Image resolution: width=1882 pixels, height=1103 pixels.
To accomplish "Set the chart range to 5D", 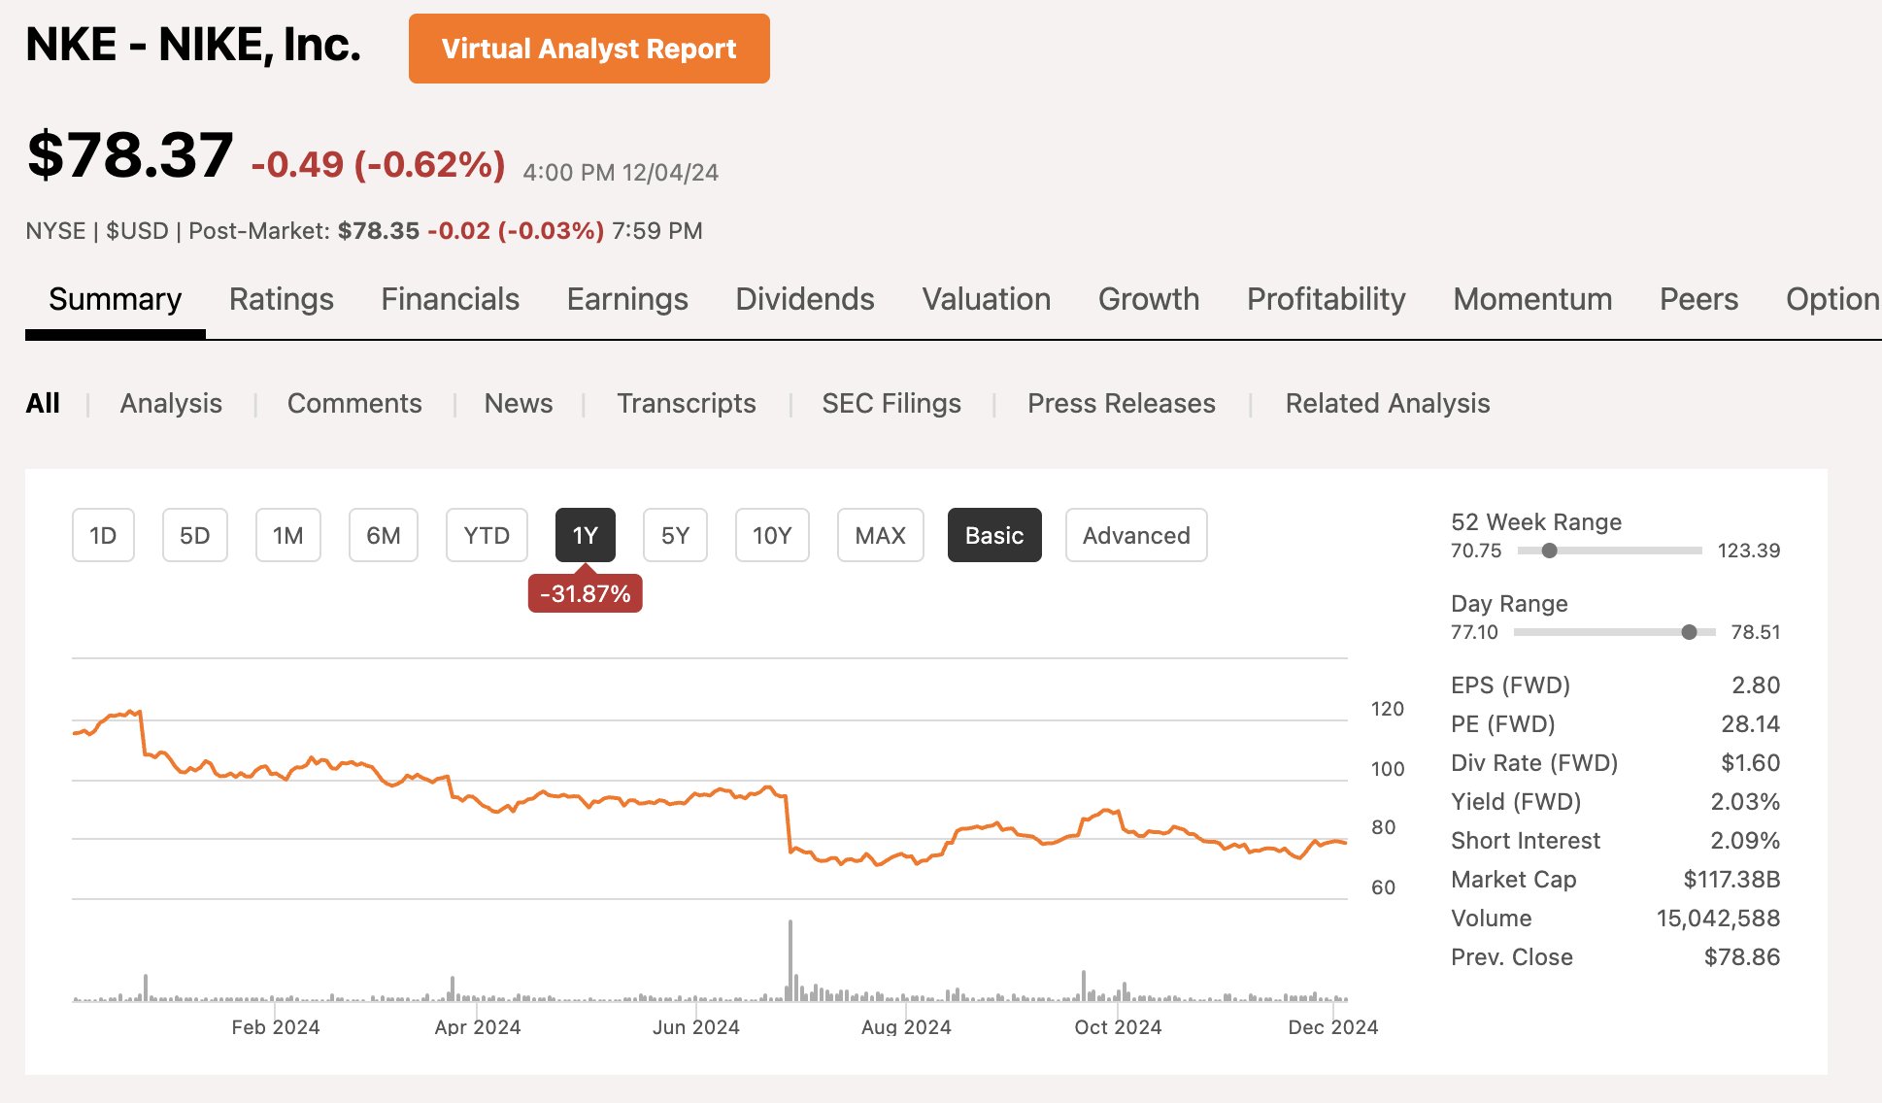I will pos(194,535).
